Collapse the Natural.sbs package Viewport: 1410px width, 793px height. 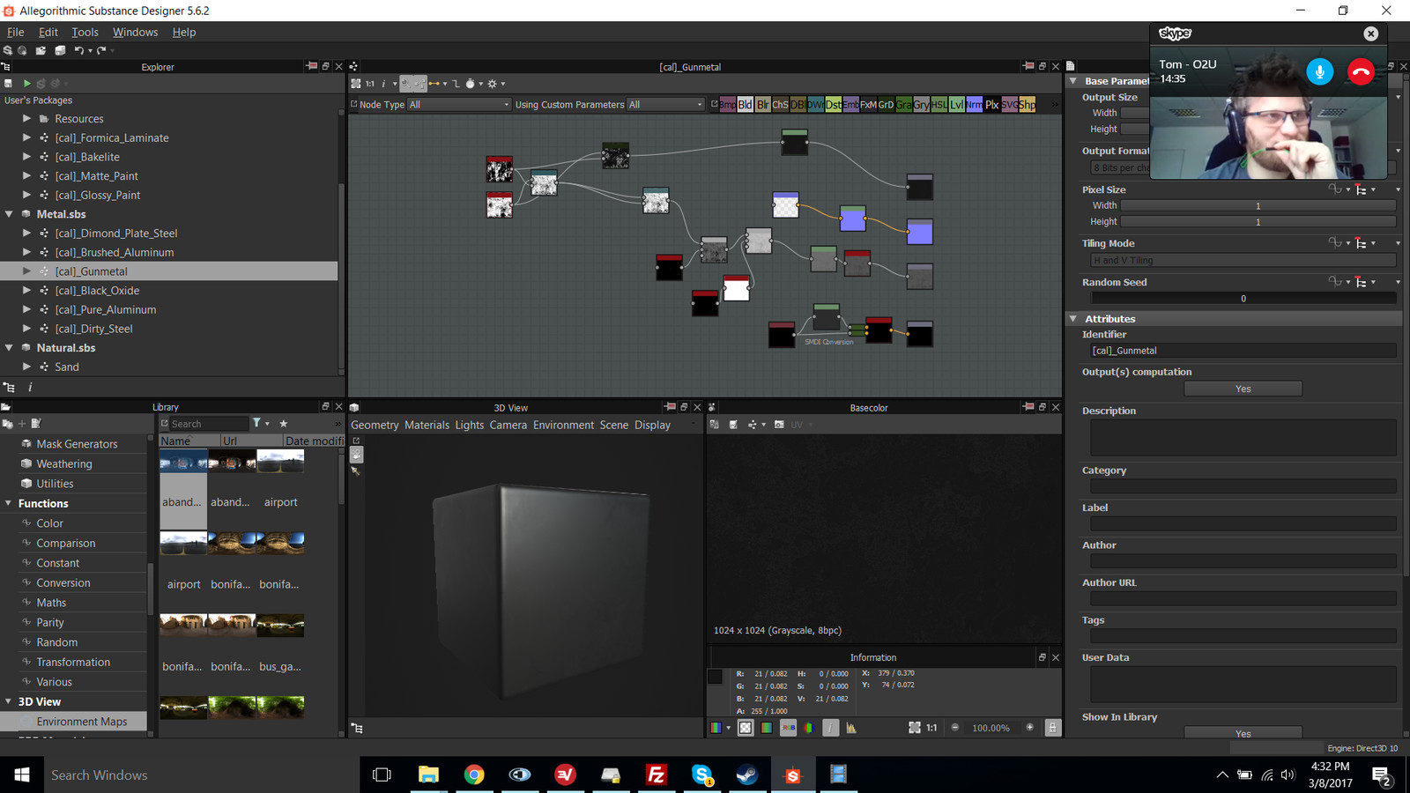click(9, 348)
